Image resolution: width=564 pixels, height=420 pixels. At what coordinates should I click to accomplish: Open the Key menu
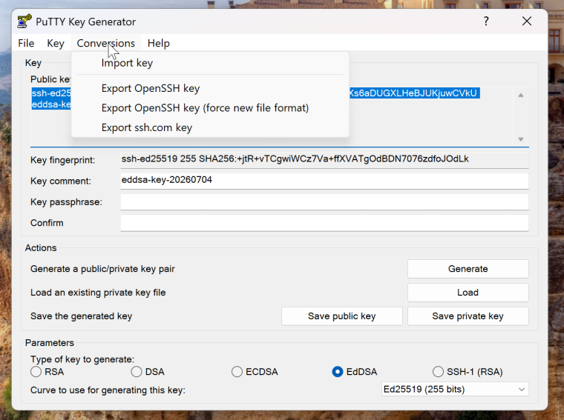[56, 43]
